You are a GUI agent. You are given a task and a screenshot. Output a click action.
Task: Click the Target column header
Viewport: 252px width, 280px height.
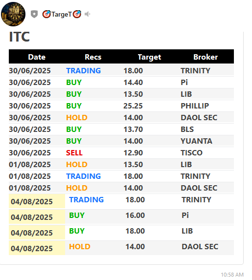pos(150,57)
